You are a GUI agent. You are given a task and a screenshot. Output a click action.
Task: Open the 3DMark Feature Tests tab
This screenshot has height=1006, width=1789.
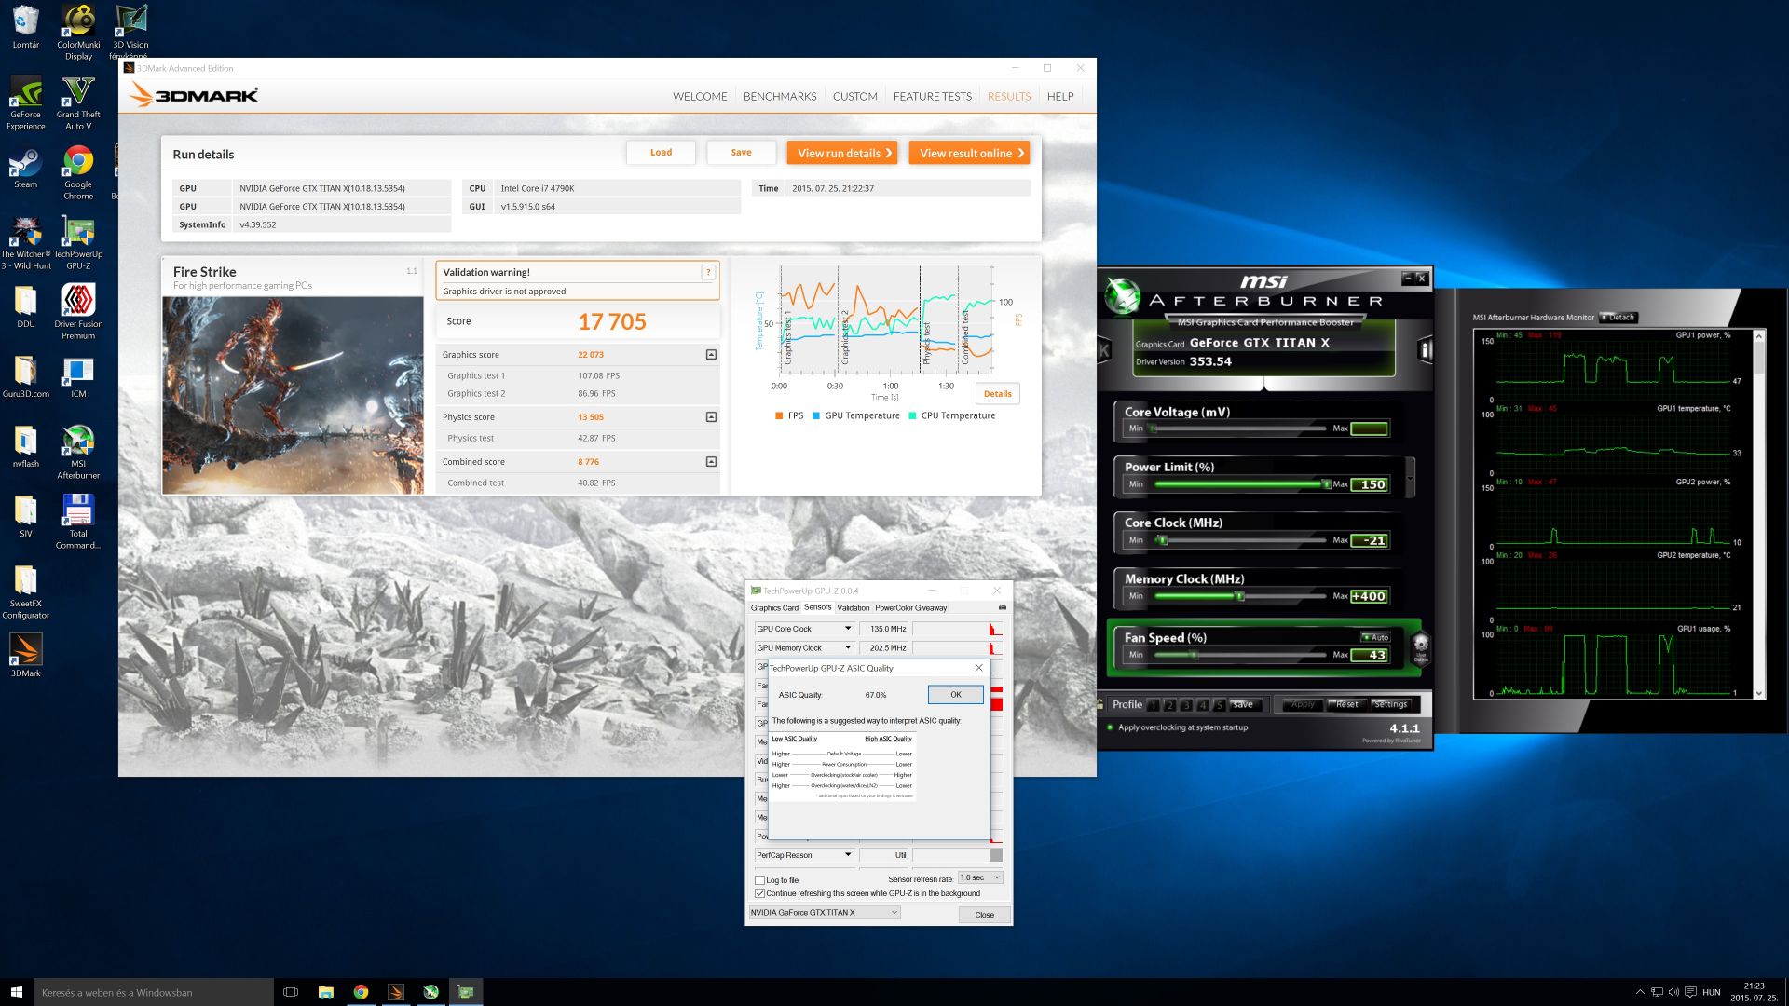click(x=932, y=97)
